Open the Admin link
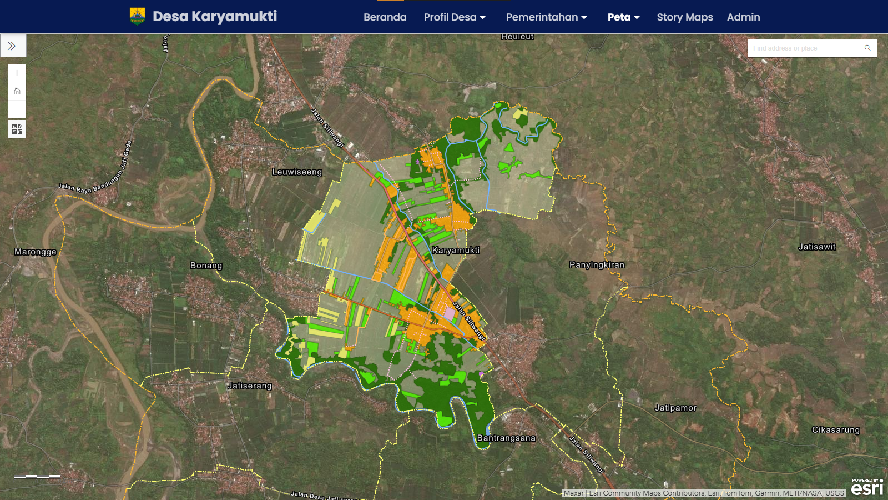 [743, 17]
